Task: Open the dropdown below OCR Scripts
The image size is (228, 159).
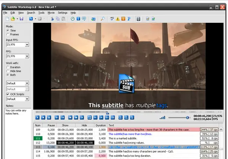Action: (x=27, y=99)
